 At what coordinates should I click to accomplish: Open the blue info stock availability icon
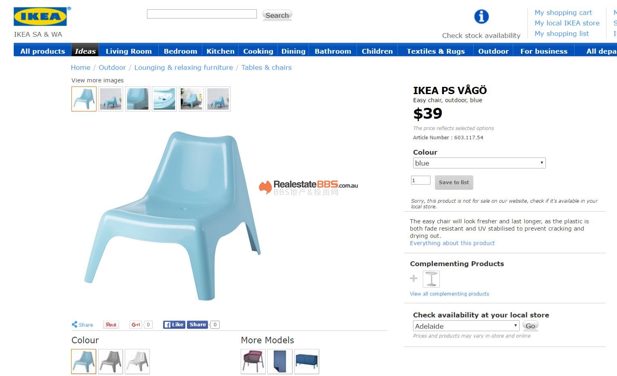(x=481, y=17)
